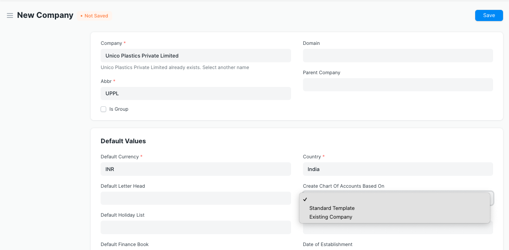Select Standard Template from the dropdown list

(x=332, y=208)
